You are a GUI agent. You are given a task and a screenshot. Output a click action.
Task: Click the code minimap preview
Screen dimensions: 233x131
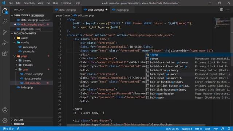click(x=222, y=23)
